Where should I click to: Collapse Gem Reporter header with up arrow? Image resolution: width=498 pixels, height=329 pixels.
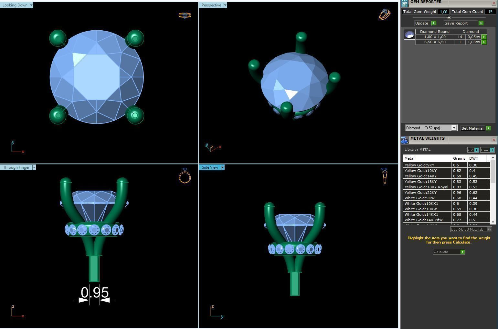[449, 17]
